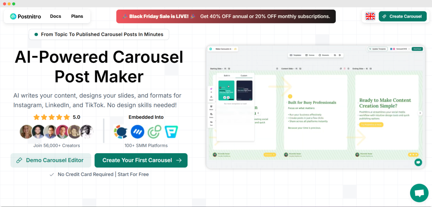Select the Custom tab in template panel

[x=244, y=76]
